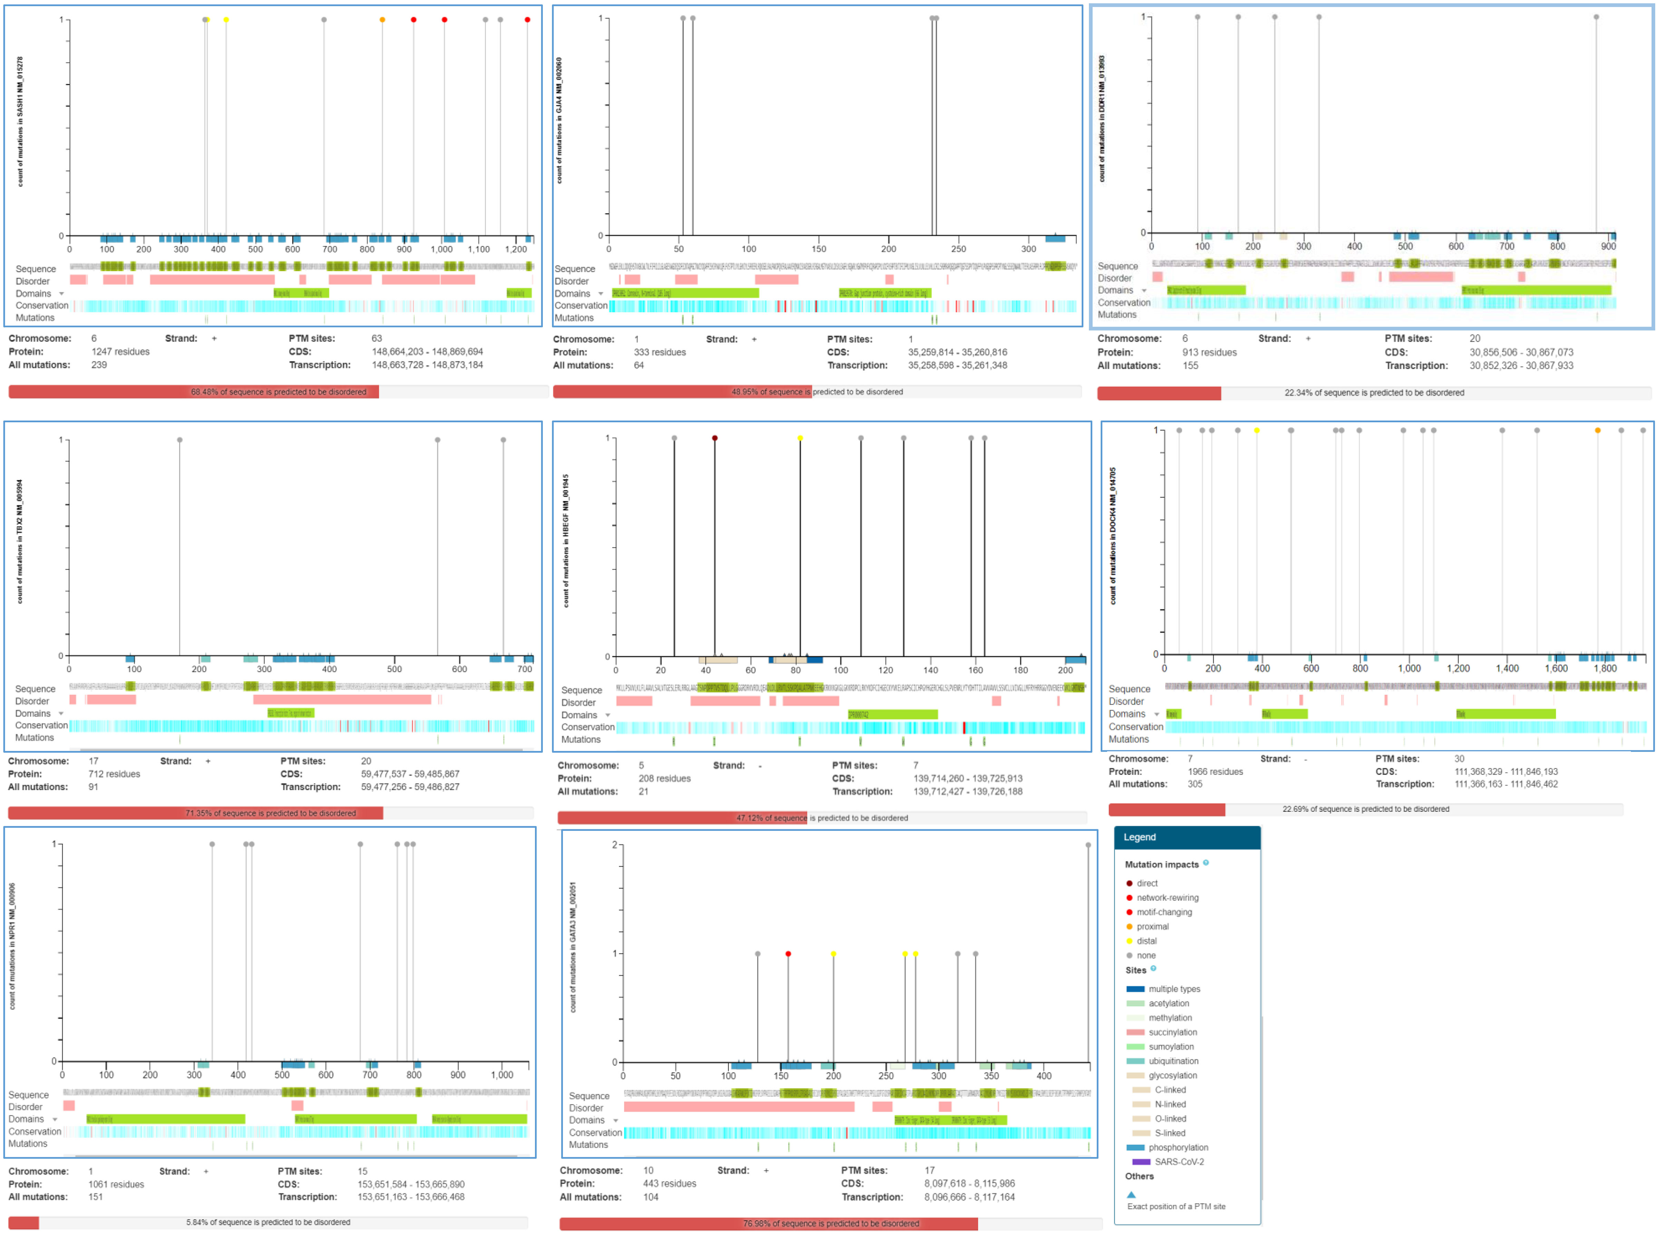
Task: Open the Mutation impacts help icon
Action: (x=1206, y=863)
